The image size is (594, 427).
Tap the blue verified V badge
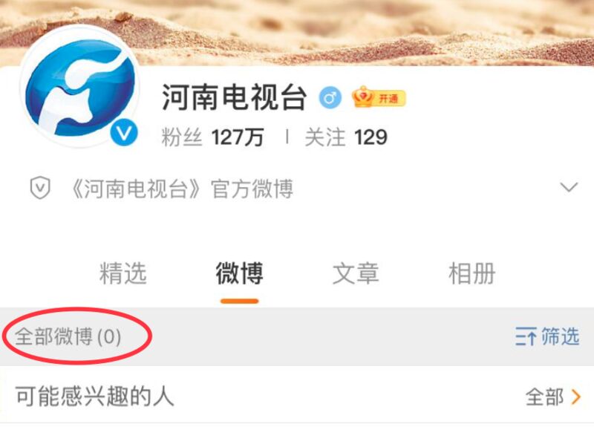[124, 133]
